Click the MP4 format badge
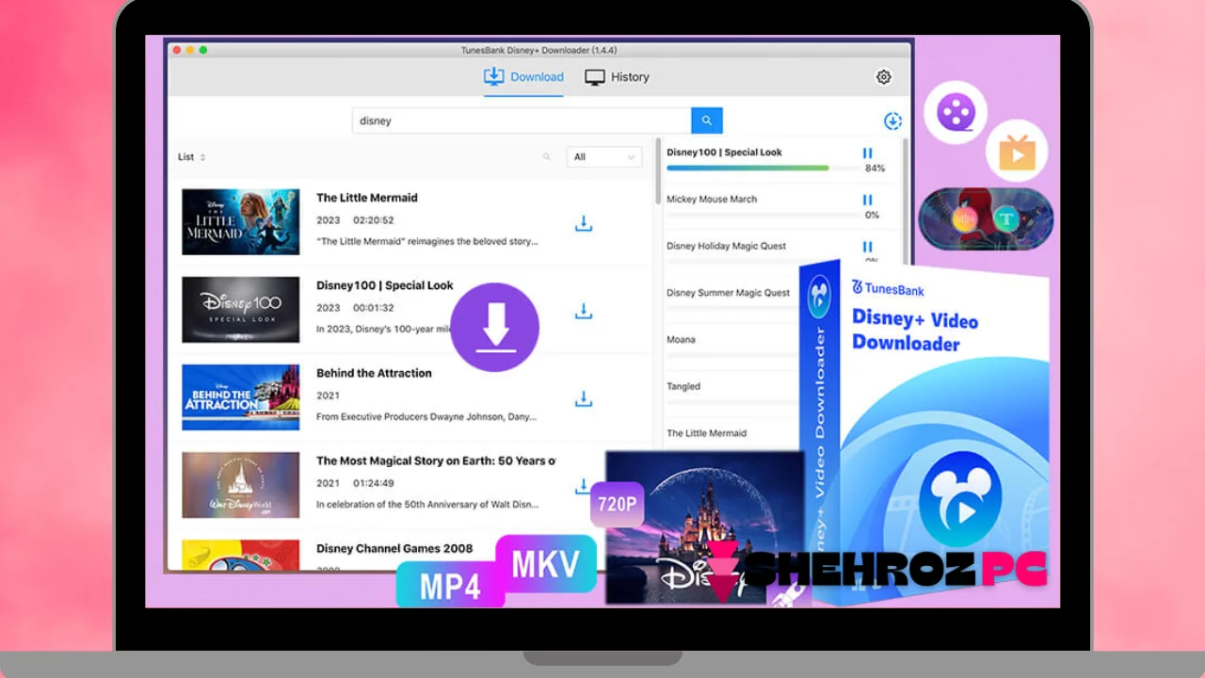Screen dimensions: 1205x678 point(449,585)
